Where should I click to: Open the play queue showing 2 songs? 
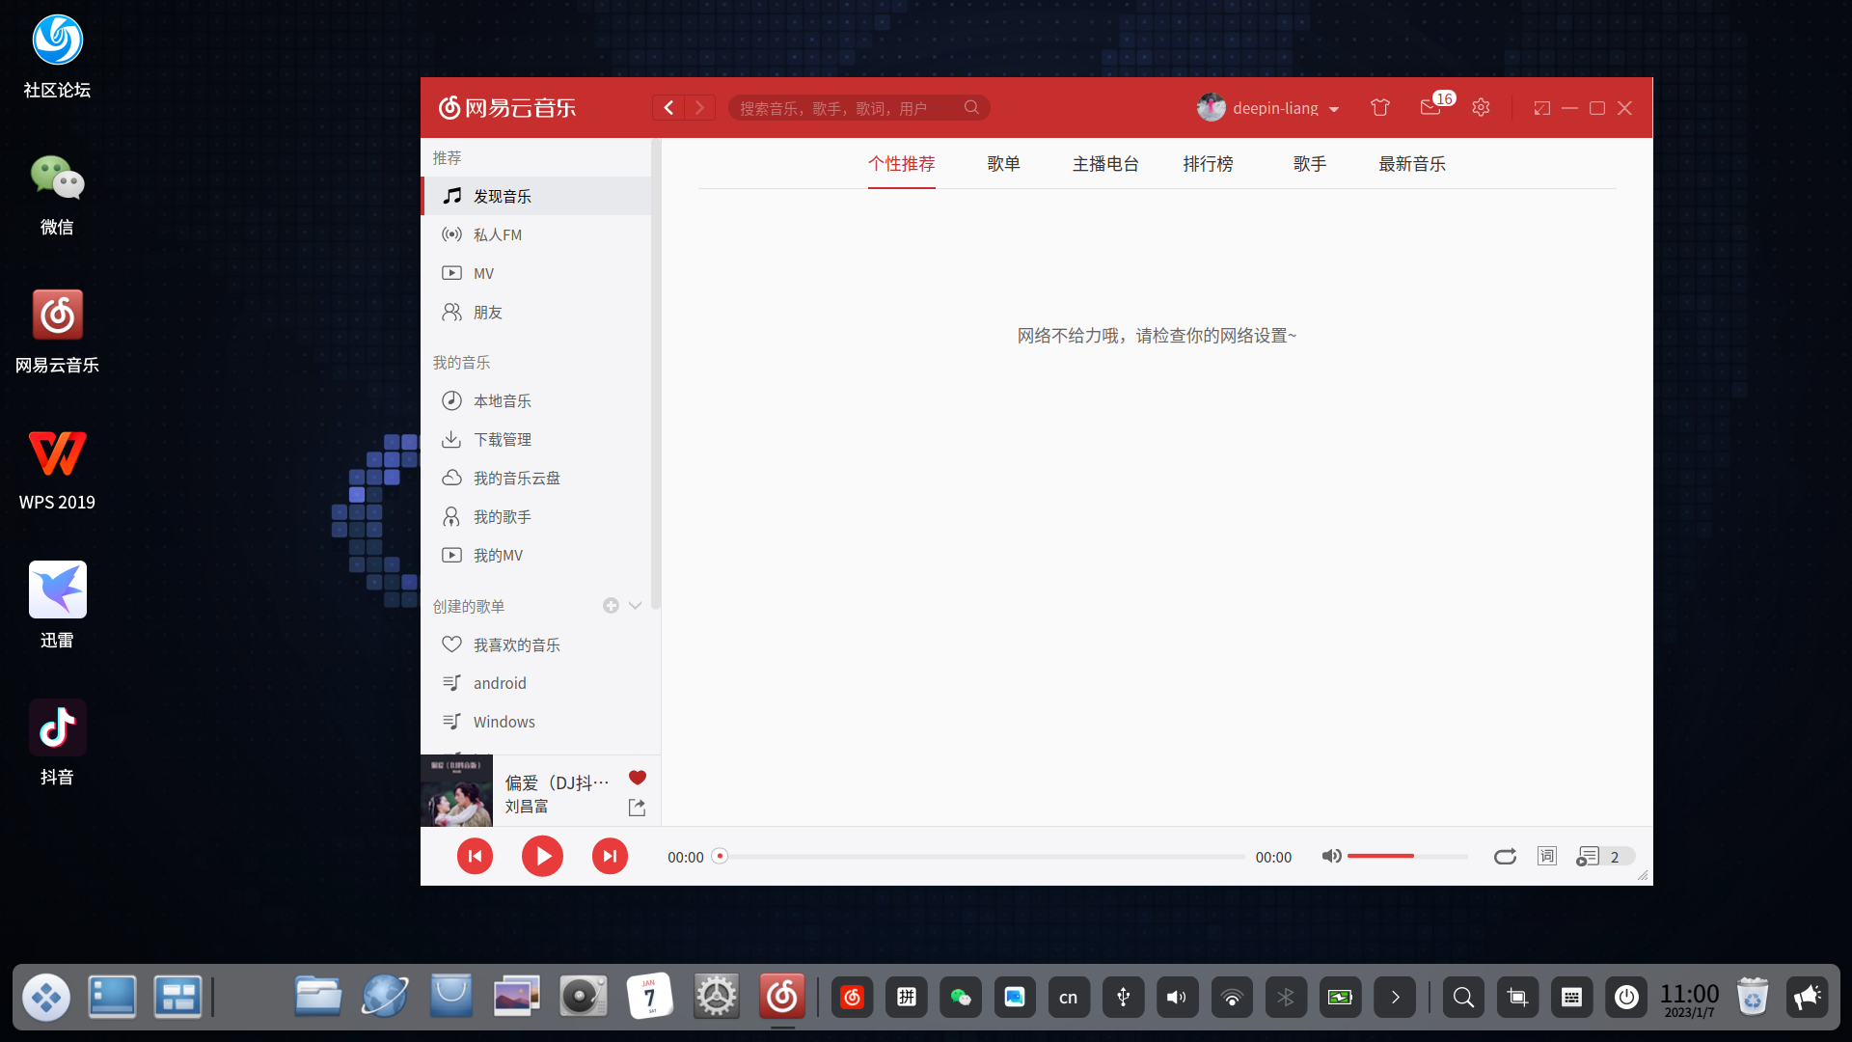[1592, 856]
